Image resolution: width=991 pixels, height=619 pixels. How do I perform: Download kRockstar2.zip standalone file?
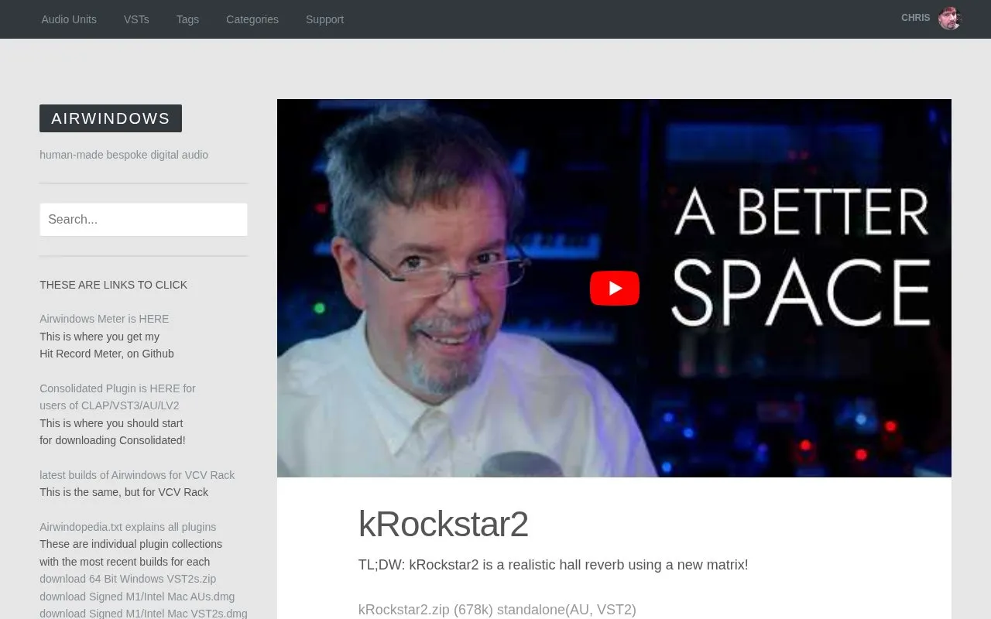coord(497,610)
